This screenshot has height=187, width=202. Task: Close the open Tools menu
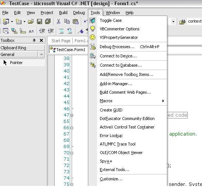pyautogui.click(x=95, y=13)
